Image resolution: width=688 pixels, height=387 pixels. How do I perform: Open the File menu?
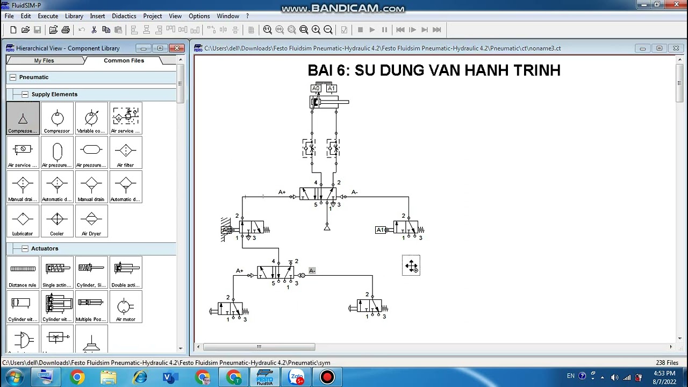[x=9, y=16]
